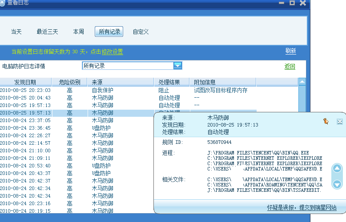Sort by 处理结果 column header

point(172,82)
